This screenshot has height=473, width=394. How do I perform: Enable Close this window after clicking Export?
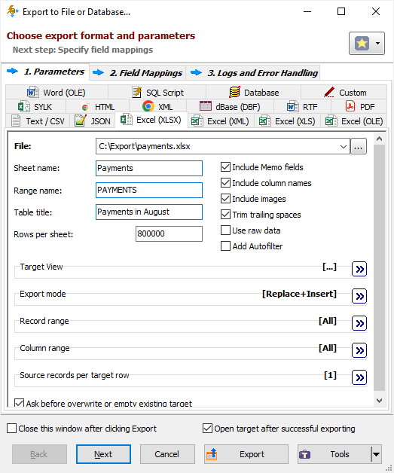(x=11, y=429)
